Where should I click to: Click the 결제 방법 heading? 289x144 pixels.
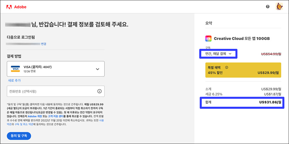click(14, 56)
